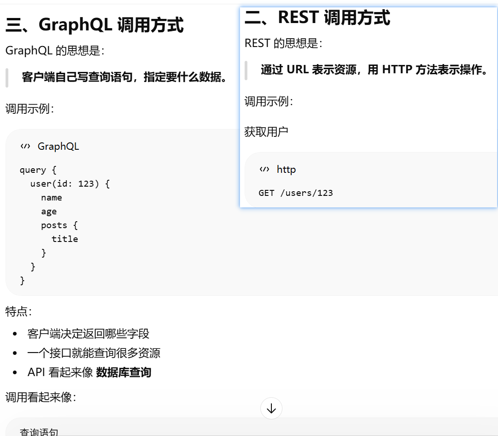This screenshot has height=436, width=498.
Task: Click the code line "user(id: 123) {"
Action: click(x=70, y=184)
